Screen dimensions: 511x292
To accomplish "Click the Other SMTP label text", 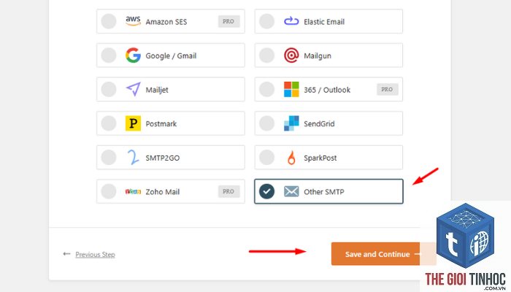I will [324, 192].
